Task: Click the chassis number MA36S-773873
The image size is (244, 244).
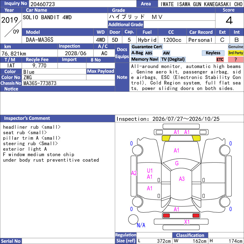Action: point(40,83)
